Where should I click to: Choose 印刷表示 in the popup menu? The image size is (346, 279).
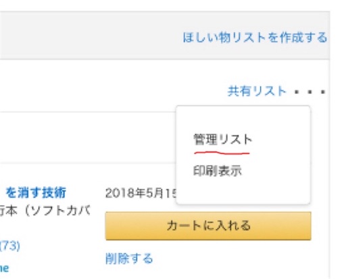(x=218, y=171)
